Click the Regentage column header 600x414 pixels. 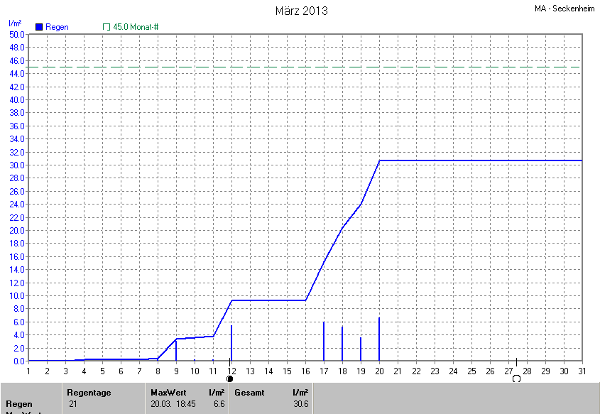tap(89, 392)
